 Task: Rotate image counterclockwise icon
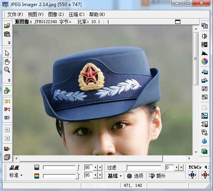205,72
